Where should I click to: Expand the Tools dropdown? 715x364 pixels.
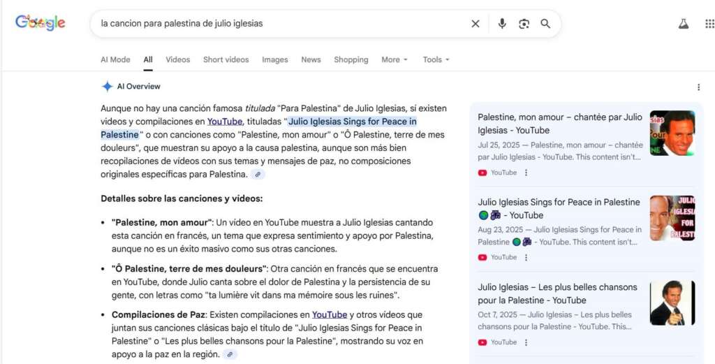point(436,60)
